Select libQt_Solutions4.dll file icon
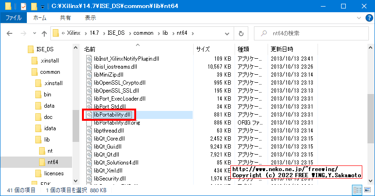 [x=89, y=163]
